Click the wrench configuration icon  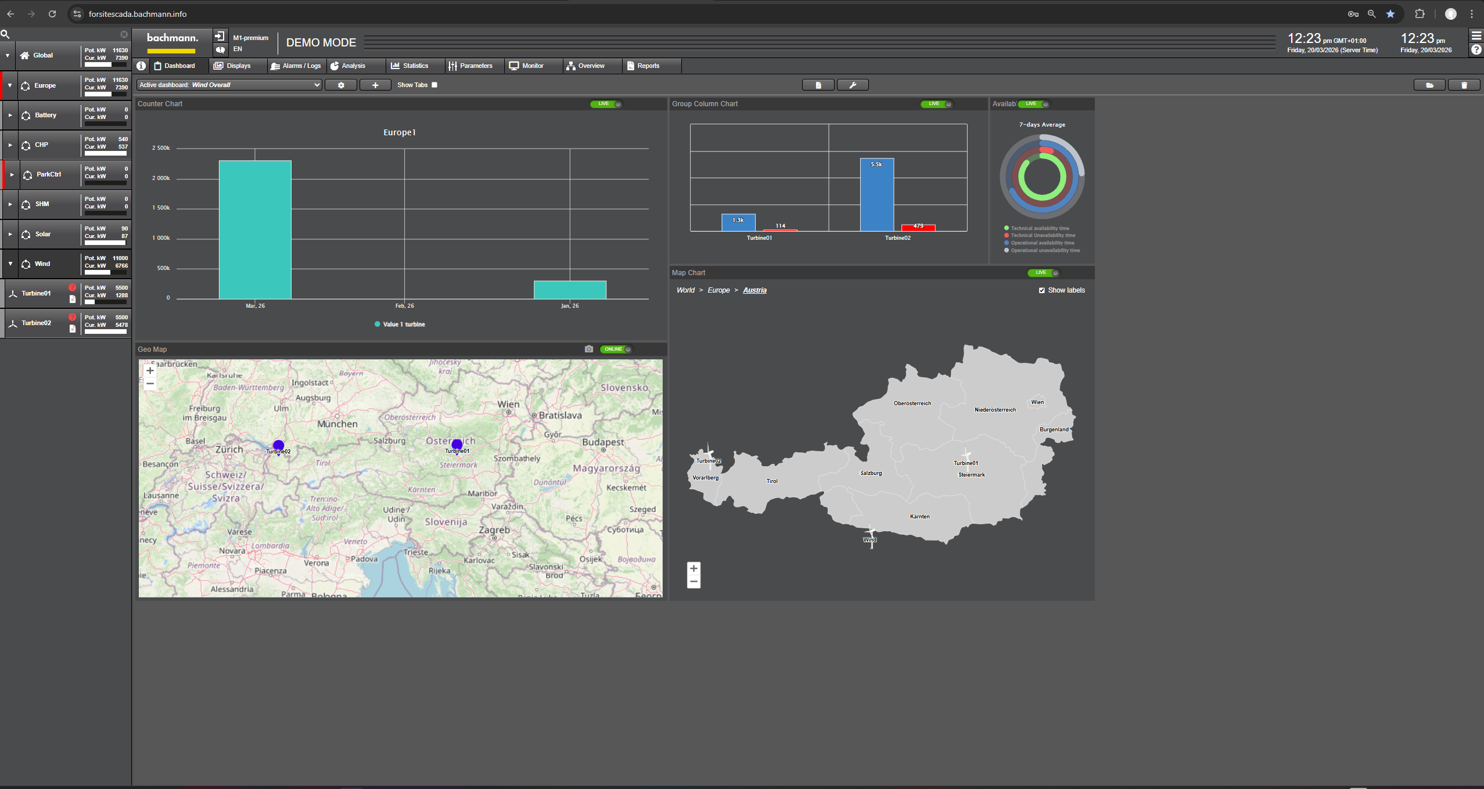(x=852, y=85)
